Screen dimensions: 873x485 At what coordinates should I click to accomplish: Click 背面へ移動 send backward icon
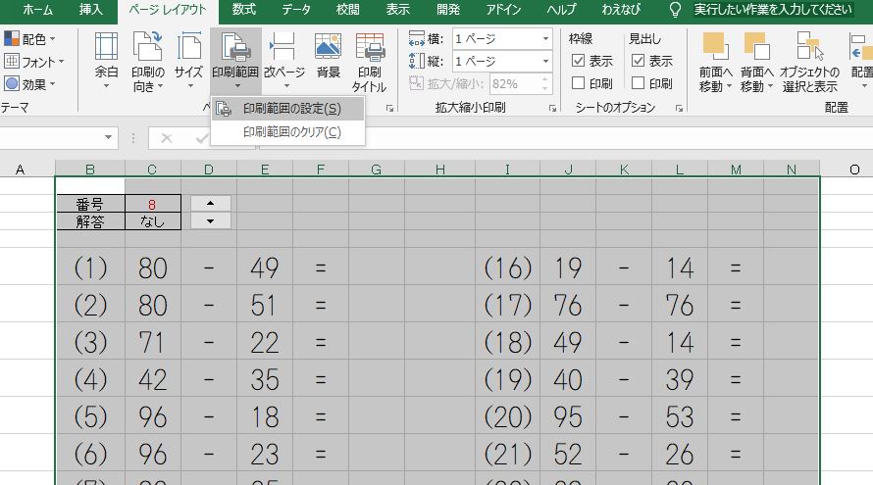point(756,47)
